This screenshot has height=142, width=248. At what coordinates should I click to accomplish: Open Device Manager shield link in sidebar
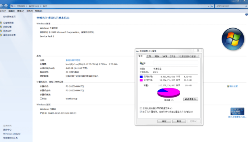8,23
